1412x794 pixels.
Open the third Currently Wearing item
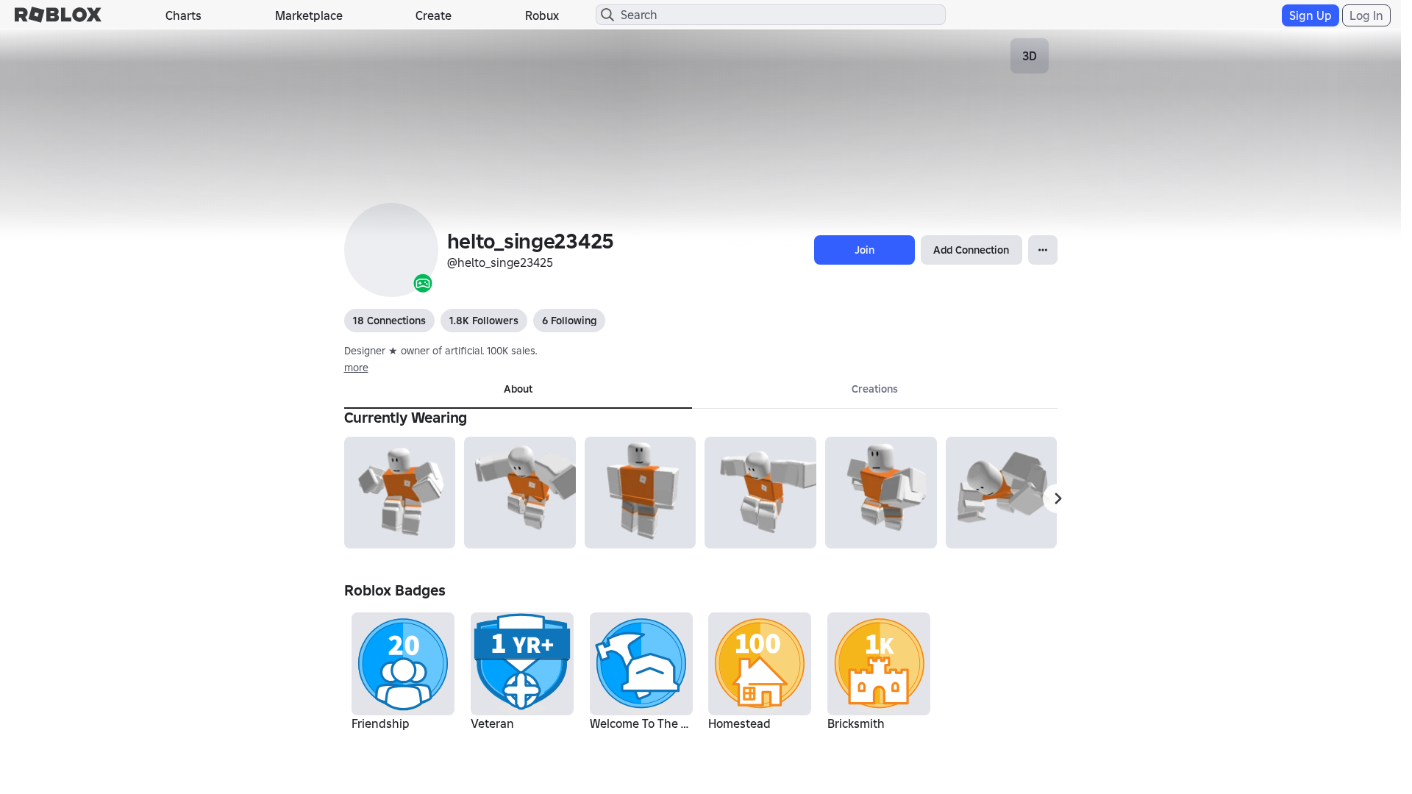[640, 493]
